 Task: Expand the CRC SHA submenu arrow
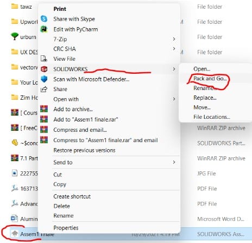pyautogui.click(x=174, y=49)
